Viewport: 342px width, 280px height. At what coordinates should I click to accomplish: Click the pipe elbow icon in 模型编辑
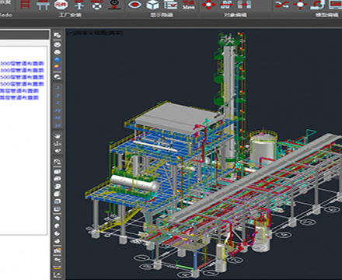click(318, 5)
